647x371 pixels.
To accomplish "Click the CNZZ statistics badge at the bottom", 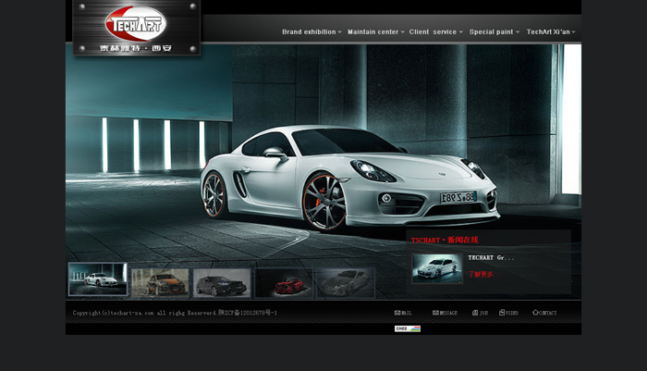I will click(x=407, y=328).
